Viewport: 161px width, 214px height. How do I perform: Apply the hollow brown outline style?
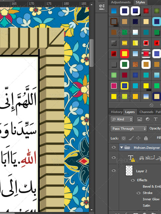(114, 21)
